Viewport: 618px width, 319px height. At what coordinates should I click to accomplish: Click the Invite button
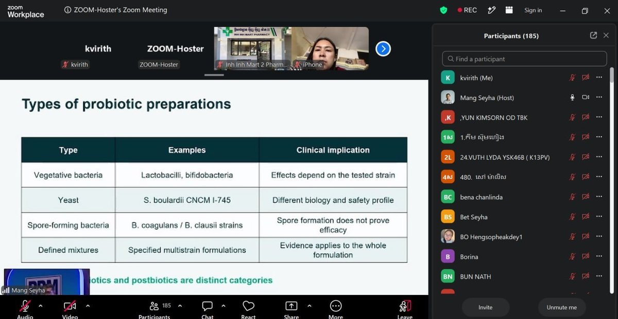point(486,307)
